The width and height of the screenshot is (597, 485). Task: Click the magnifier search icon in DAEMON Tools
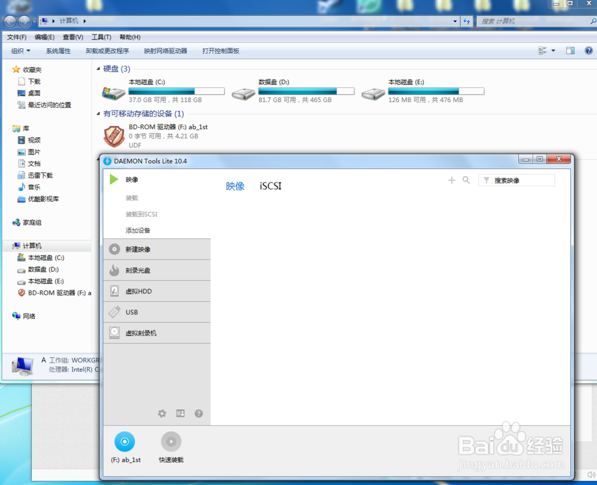(466, 180)
